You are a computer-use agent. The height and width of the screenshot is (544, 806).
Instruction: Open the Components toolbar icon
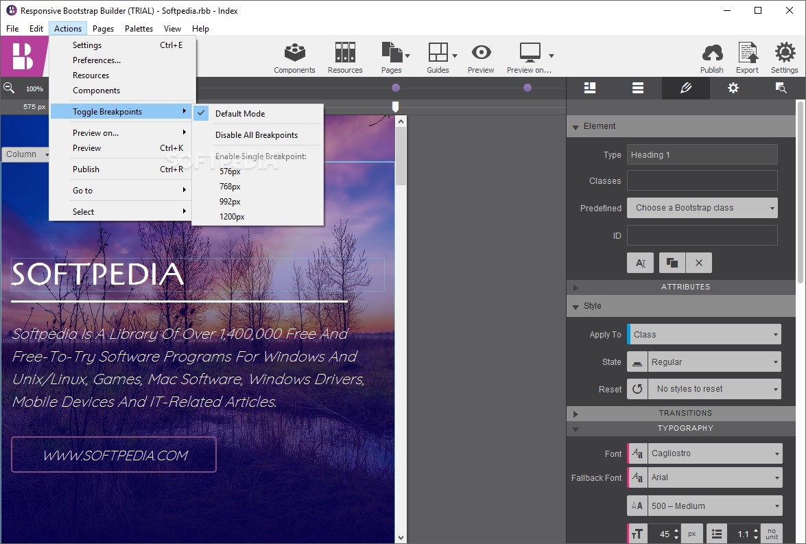(x=294, y=58)
